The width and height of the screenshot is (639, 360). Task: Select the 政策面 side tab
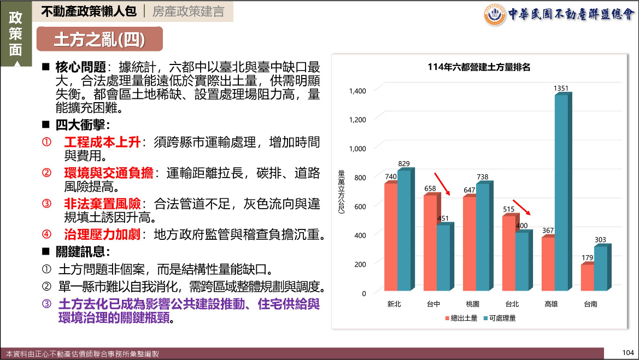coord(16,34)
